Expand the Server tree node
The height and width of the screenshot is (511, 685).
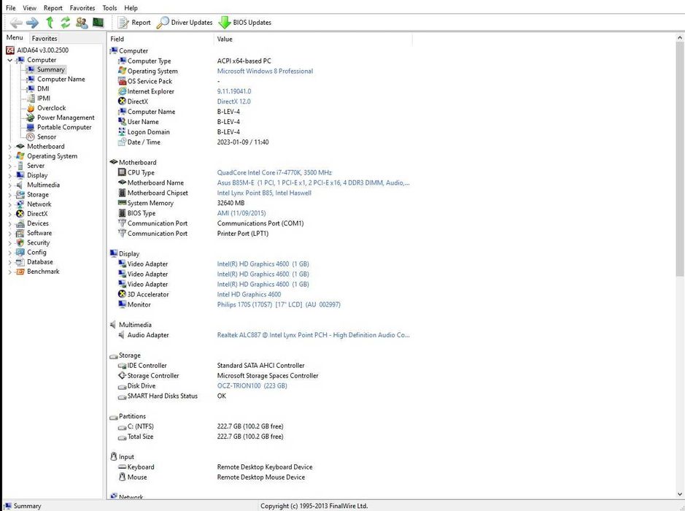(x=9, y=166)
